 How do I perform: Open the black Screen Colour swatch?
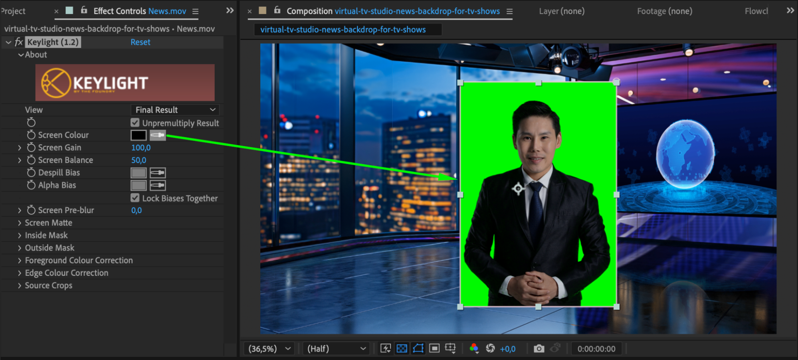tap(139, 135)
